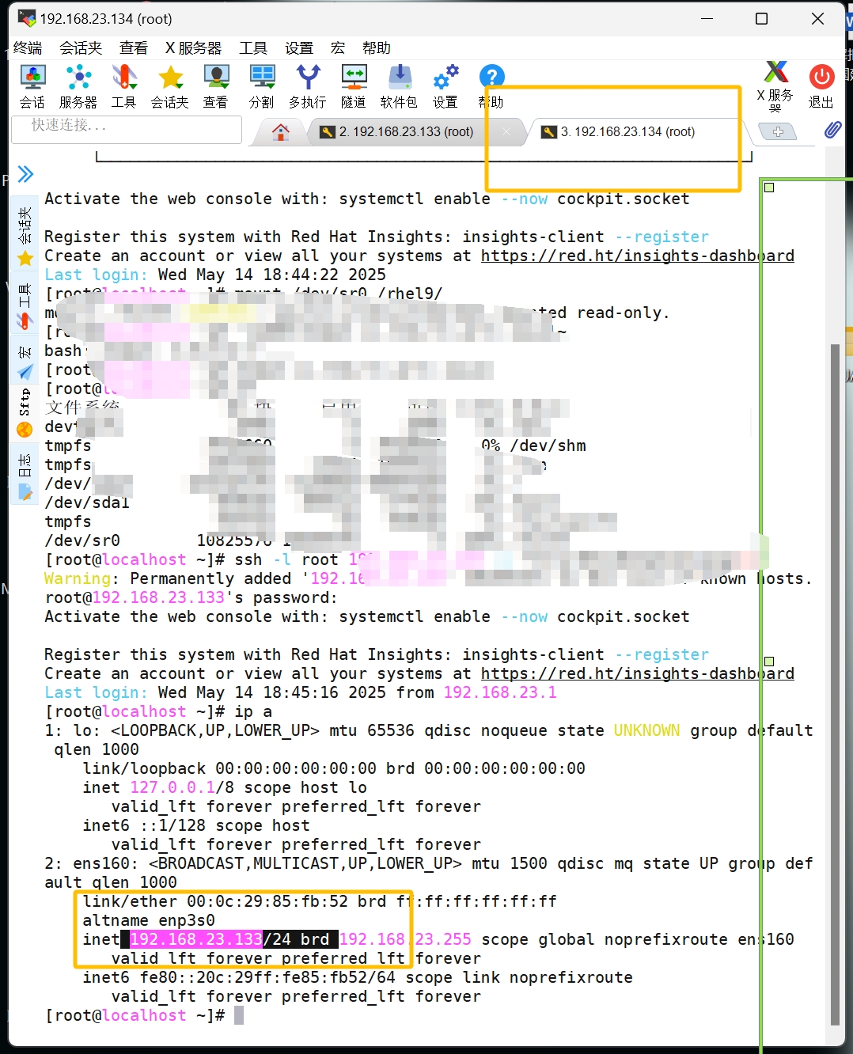Image resolution: width=853 pixels, height=1054 pixels.
Task: Click the MAC address 00:0c:29:85:fb:52
Action: pos(267,901)
